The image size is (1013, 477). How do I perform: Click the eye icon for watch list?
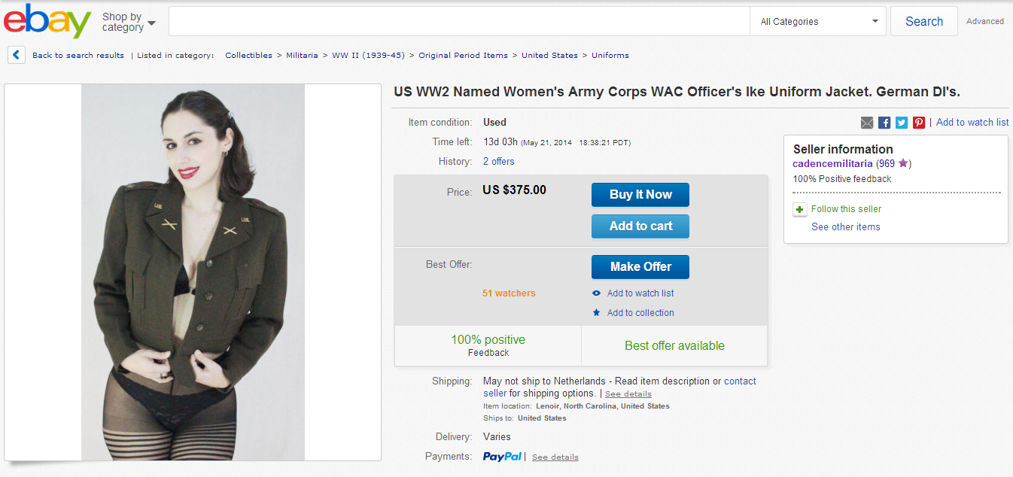597,293
